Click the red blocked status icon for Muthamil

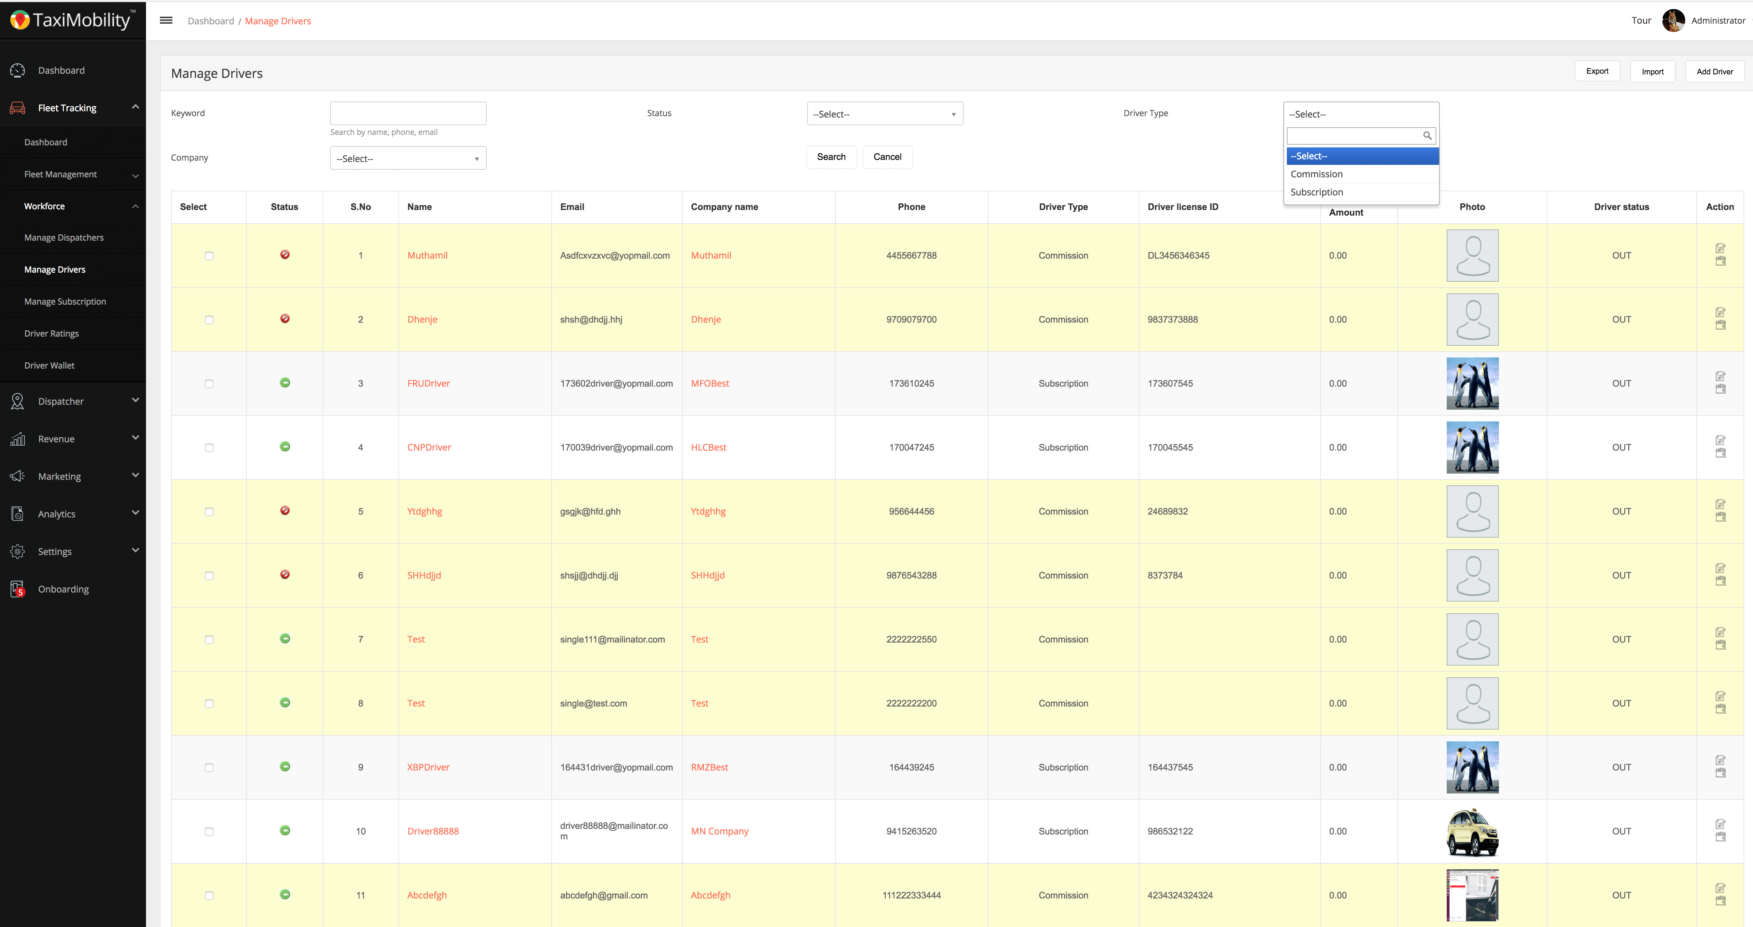(x=285, y=255)
